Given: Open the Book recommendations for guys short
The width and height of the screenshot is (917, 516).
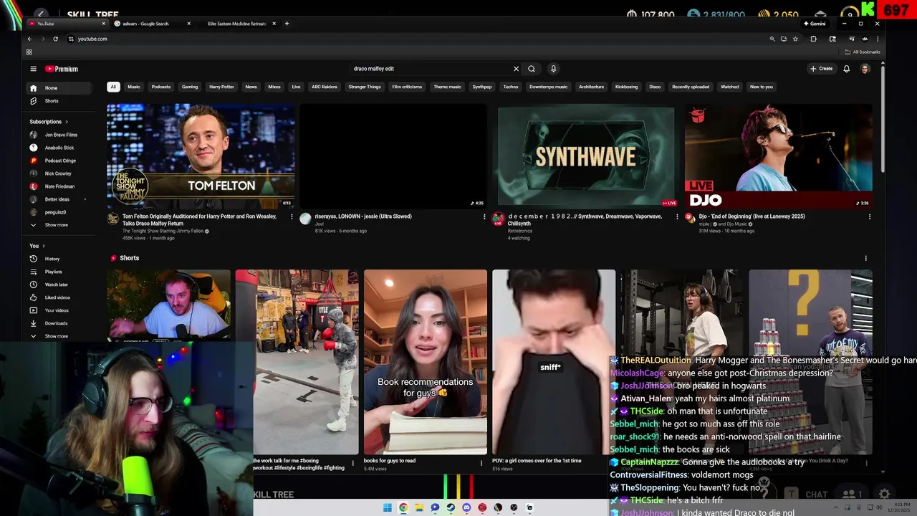Looking at the screenshot, I should (426, 362).
